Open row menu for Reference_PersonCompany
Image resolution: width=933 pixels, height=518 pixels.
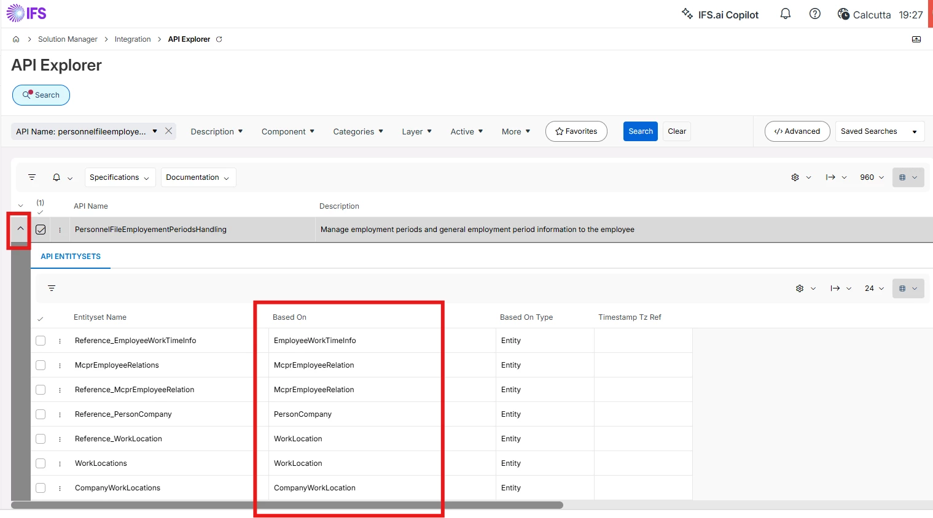[60, 414]
